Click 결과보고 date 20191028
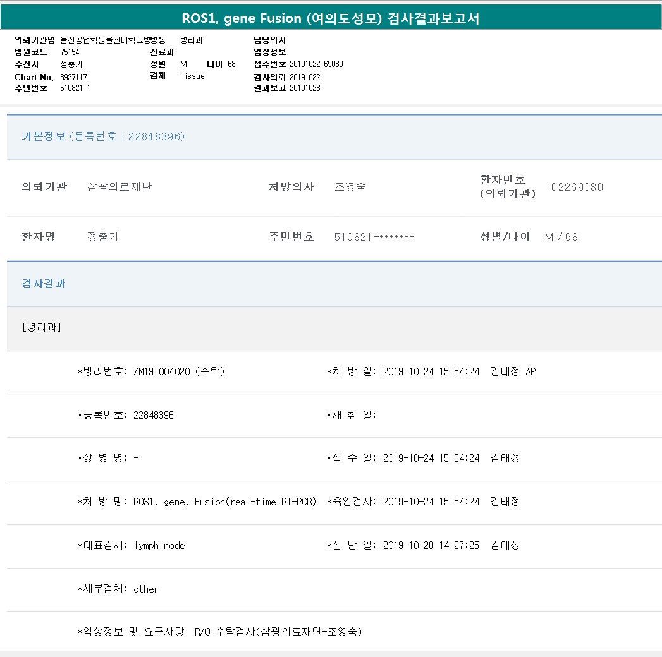 (x=305, y=88)
